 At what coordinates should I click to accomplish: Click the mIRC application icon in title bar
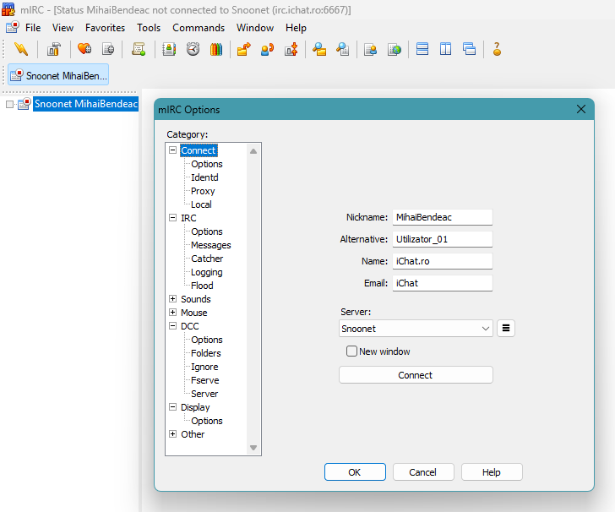click(8, 9)
